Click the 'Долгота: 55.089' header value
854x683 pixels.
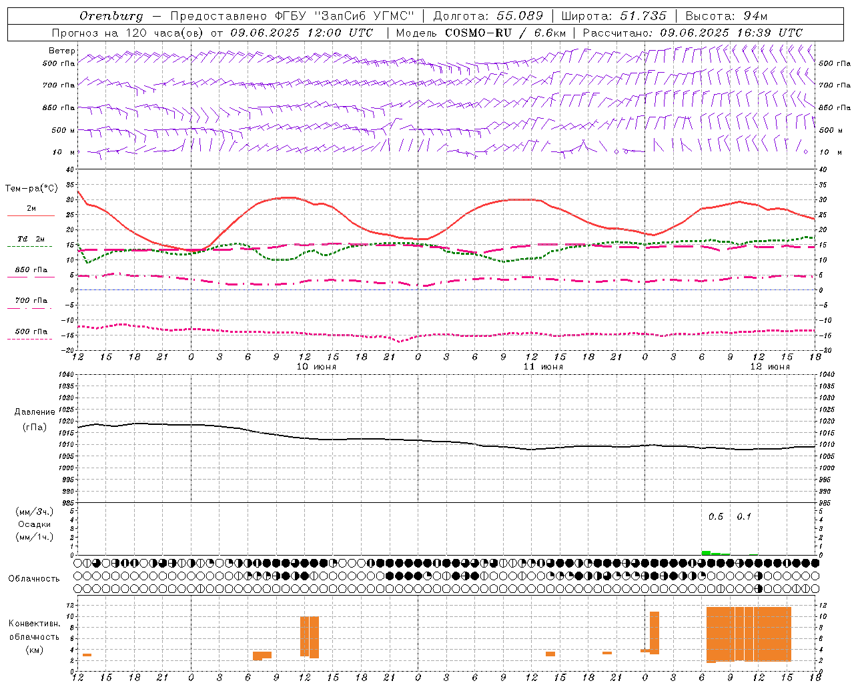[488, 16]
